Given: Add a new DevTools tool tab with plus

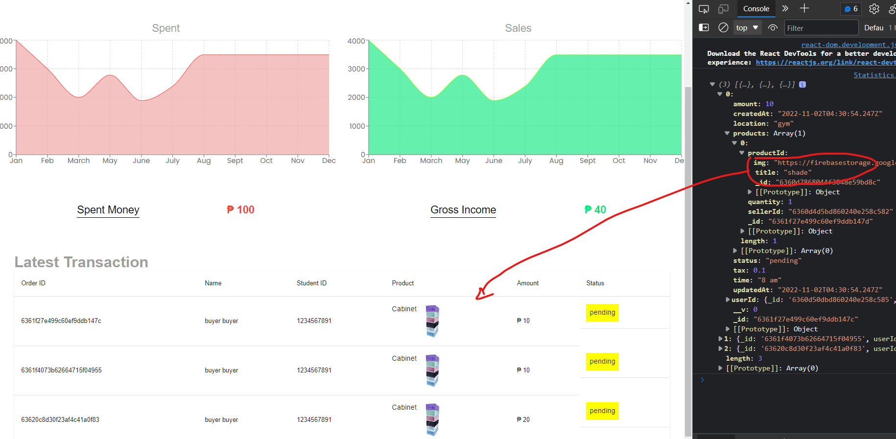Looking at the screenshot, I should [804, 8].
